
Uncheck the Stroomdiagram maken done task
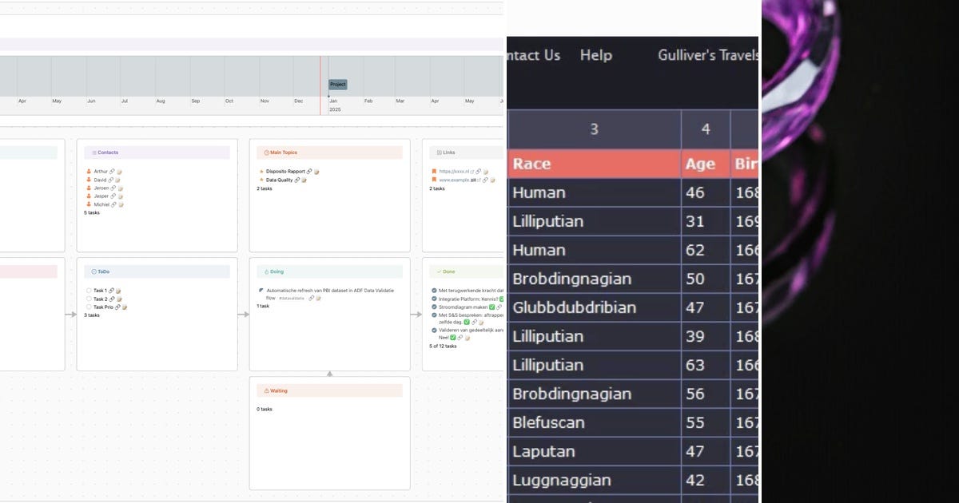pos(434,307)
